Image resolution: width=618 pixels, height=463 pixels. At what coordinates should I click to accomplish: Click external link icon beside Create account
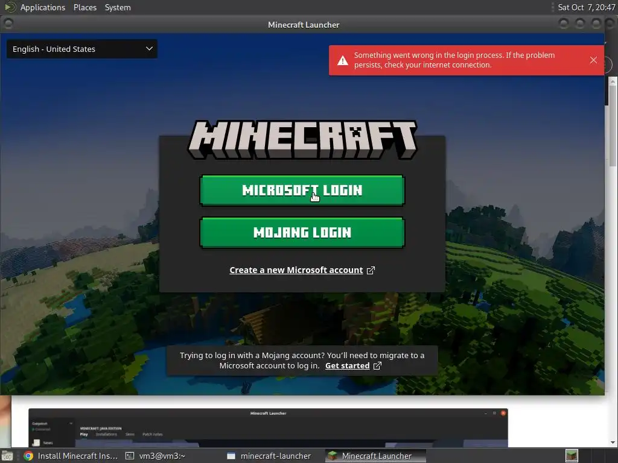371,271
